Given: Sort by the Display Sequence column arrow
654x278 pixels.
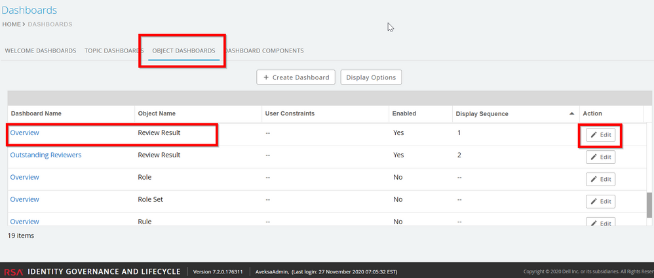Looking at the screenshot, I should click(572, 113).
